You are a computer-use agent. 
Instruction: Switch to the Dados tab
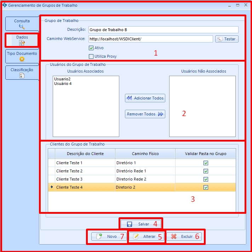tap(22, 40)
